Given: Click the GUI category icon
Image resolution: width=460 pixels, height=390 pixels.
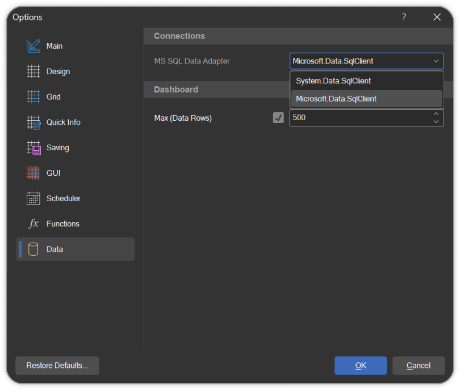Looking at the screenshot, I should point(33,173).
